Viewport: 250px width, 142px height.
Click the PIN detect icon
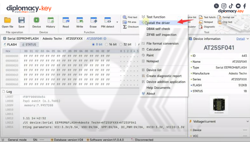pos(107,20)
